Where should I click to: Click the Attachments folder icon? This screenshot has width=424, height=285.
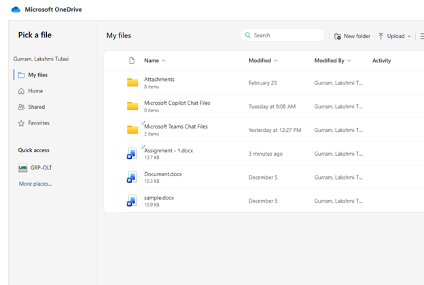tap(132, 82)
